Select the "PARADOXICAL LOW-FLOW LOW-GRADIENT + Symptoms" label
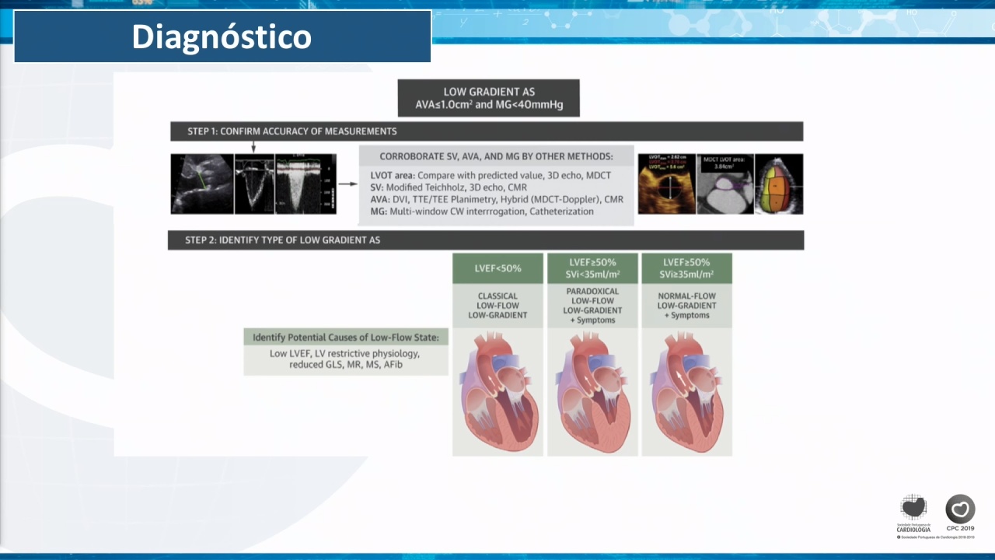The image size is (995, 560). 592,306
